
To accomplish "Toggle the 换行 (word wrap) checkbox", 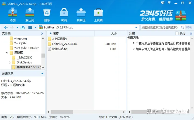I will tap(177, 33).
